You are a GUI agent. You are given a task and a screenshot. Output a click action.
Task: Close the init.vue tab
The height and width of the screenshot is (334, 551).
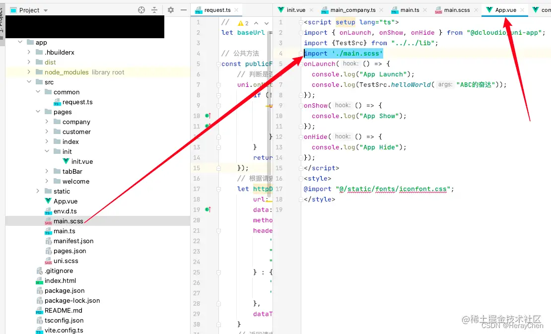(311, 10)
